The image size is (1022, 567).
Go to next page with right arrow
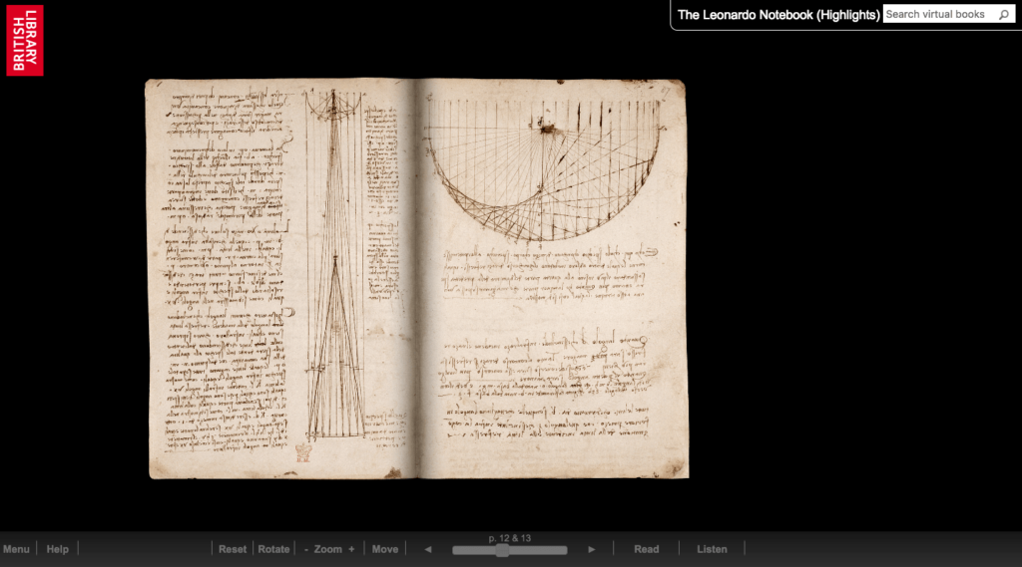coord(591,549)
